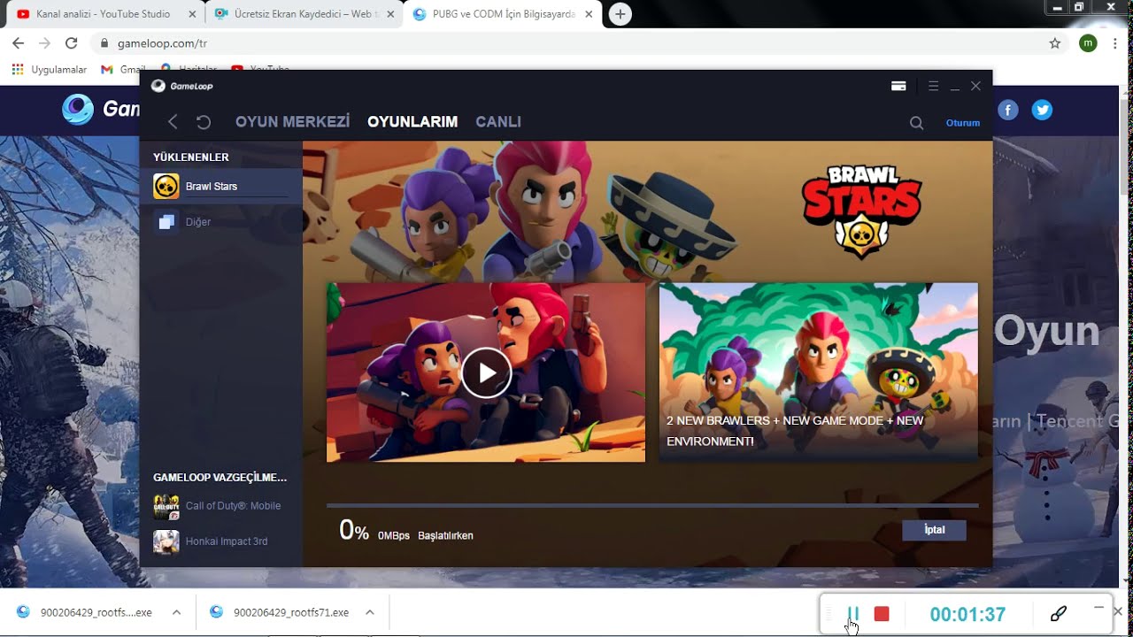This screenshot has height=637, width=1133.
Task: Open Twitter page from website
Action: pyautogui.click(x=1043, y=110)
